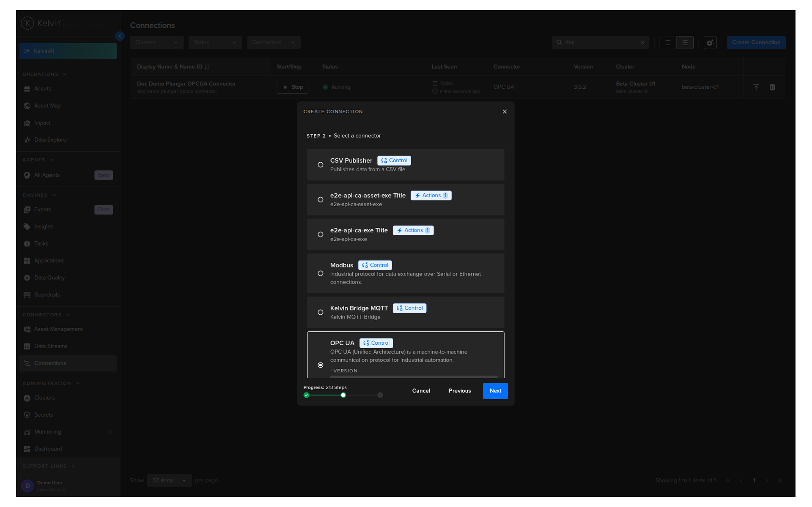This screenshot has height=507, width=812.
Task: Jump to last page with double chevron
Action: 780,480
